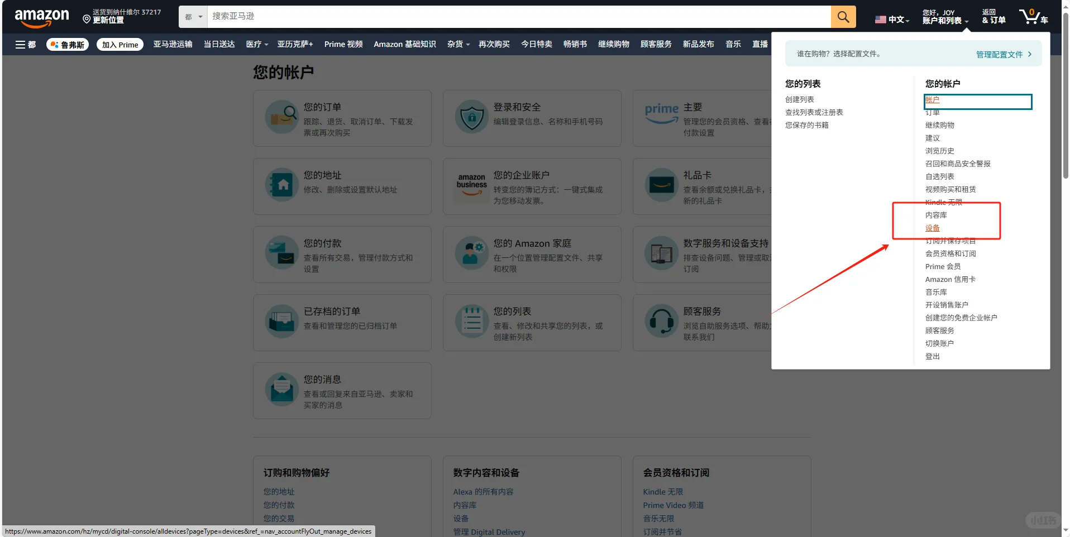Click the 顾客服务 headset icon
This screenshot has width=1070, height=537.
point(662,322)
